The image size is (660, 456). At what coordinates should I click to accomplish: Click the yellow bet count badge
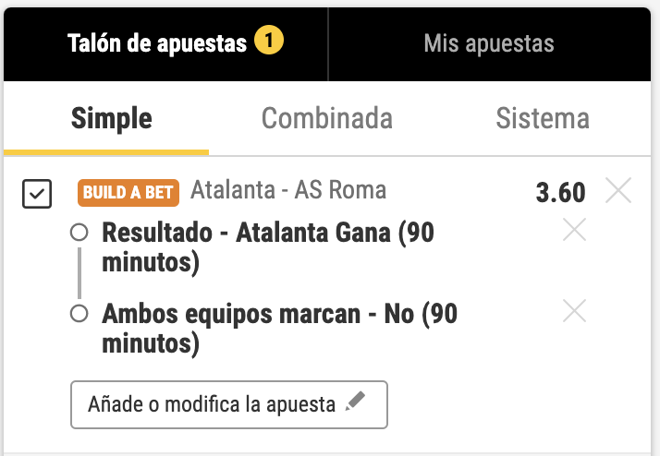pos(269,41)
